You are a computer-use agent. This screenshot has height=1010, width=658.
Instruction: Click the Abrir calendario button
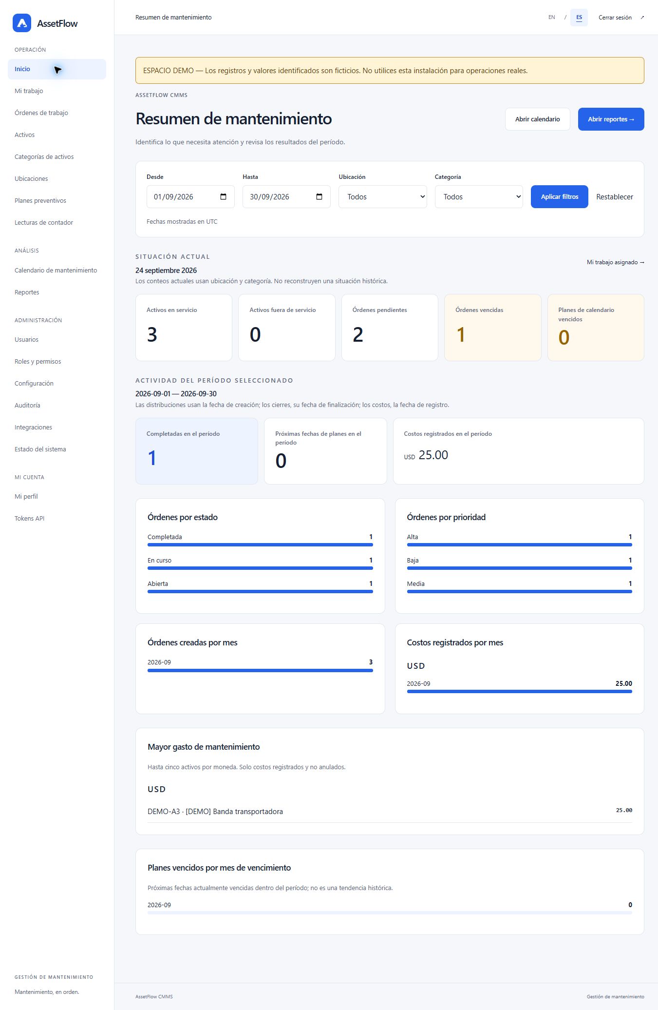tap(537, 119)
